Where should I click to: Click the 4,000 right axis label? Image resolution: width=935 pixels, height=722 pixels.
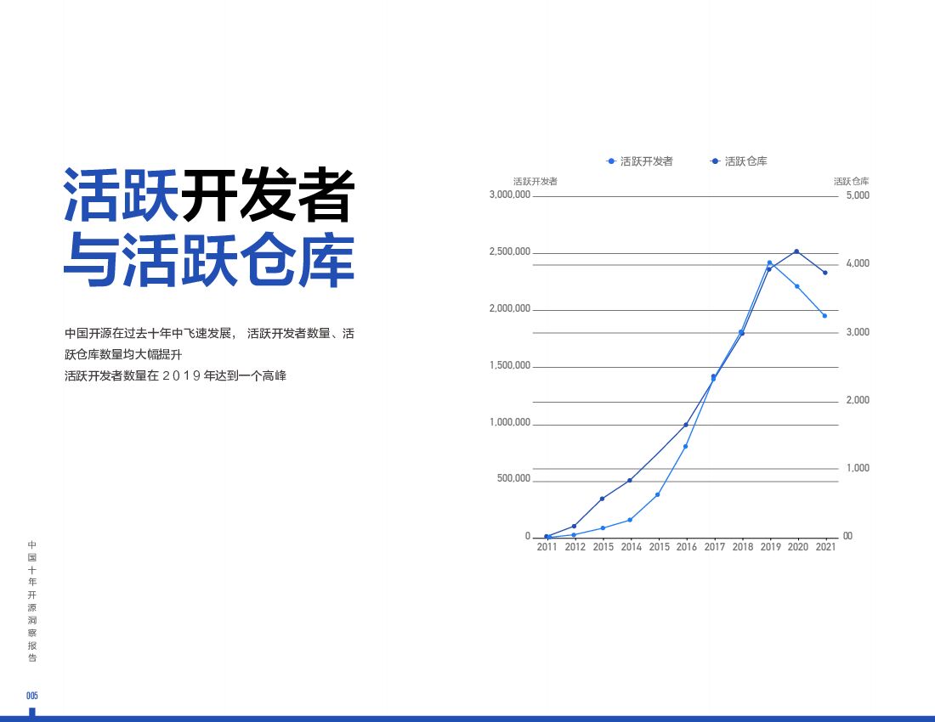[x=858, y=263]
